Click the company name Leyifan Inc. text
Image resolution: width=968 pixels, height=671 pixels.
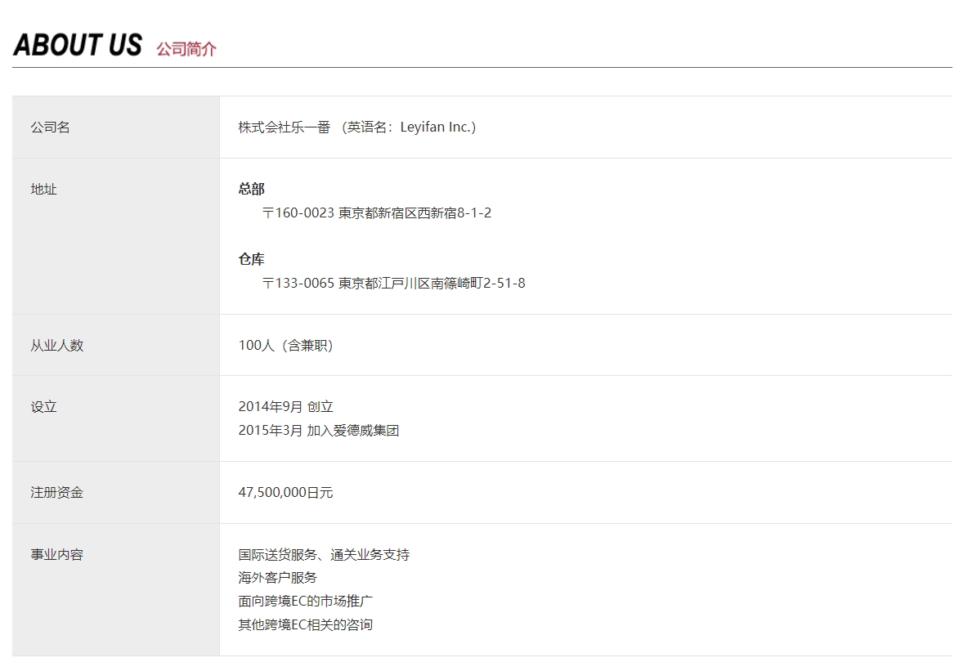click(357, 127)
